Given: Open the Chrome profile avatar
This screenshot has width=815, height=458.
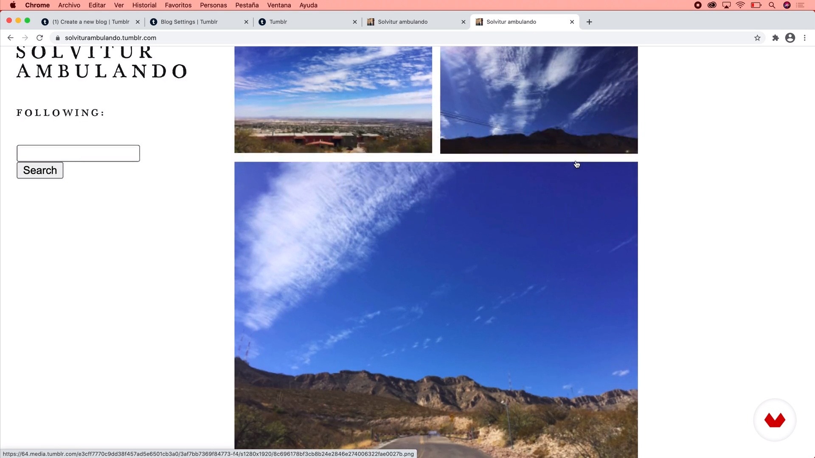Looking at the screenshot, I should pos(790,38).
